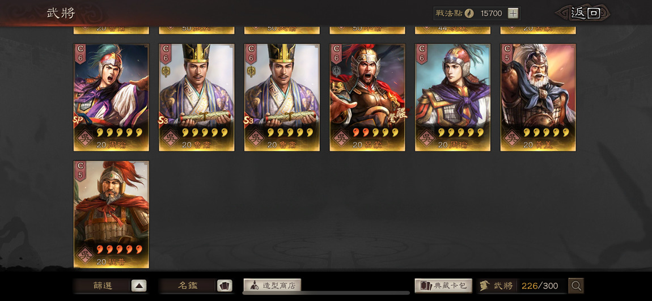The height and width of the screenshot is (301, 652).
Task: Open the 名鑑 roster menu
Action: click(188, 286)
